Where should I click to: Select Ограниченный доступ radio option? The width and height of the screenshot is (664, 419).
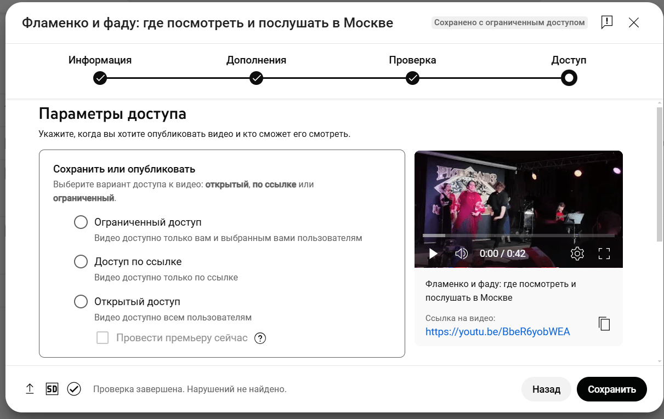pyautogui.click(x=81, y=222)
